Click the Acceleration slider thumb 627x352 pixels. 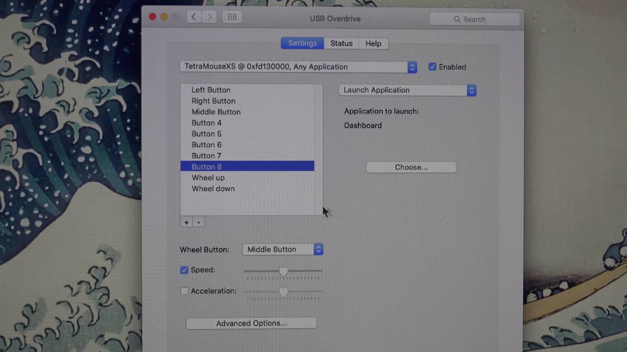click(x=284, y=292)
